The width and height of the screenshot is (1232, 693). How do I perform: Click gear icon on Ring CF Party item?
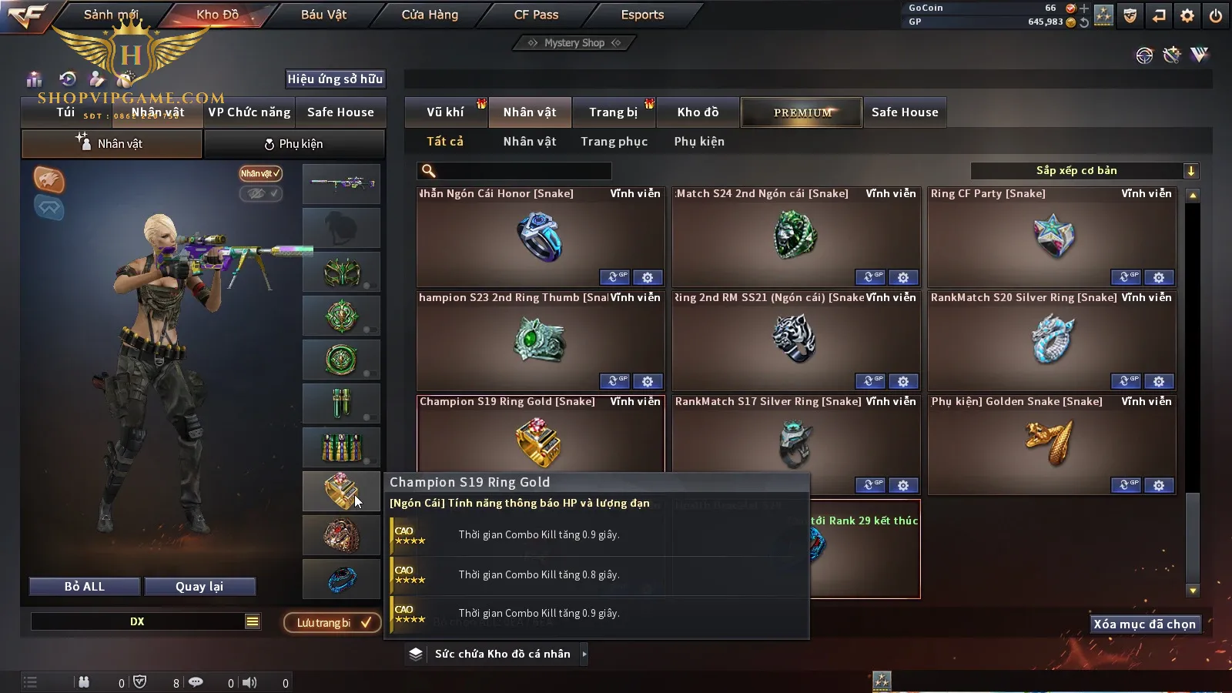click(x=1159, y=277)
